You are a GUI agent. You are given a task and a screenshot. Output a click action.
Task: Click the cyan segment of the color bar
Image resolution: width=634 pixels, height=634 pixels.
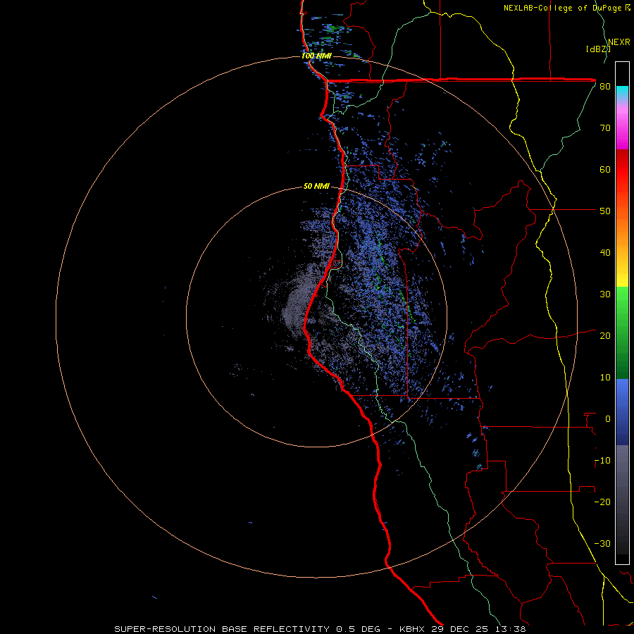(622, 93)
